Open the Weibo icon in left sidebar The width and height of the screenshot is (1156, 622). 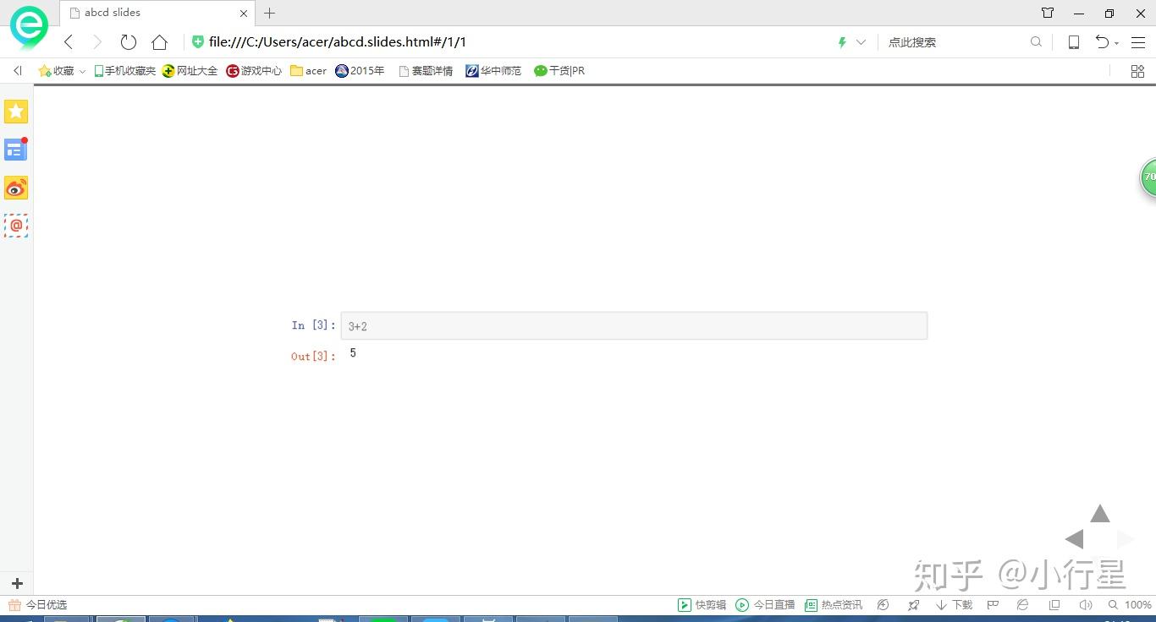coord(16,188)
